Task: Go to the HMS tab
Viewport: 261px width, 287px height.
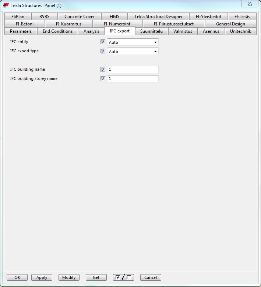Action: click(x=114, y=17)
